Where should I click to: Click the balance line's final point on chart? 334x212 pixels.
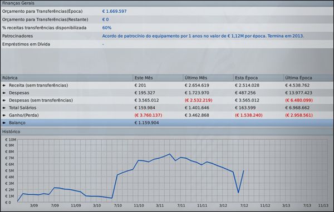point(243,170)
